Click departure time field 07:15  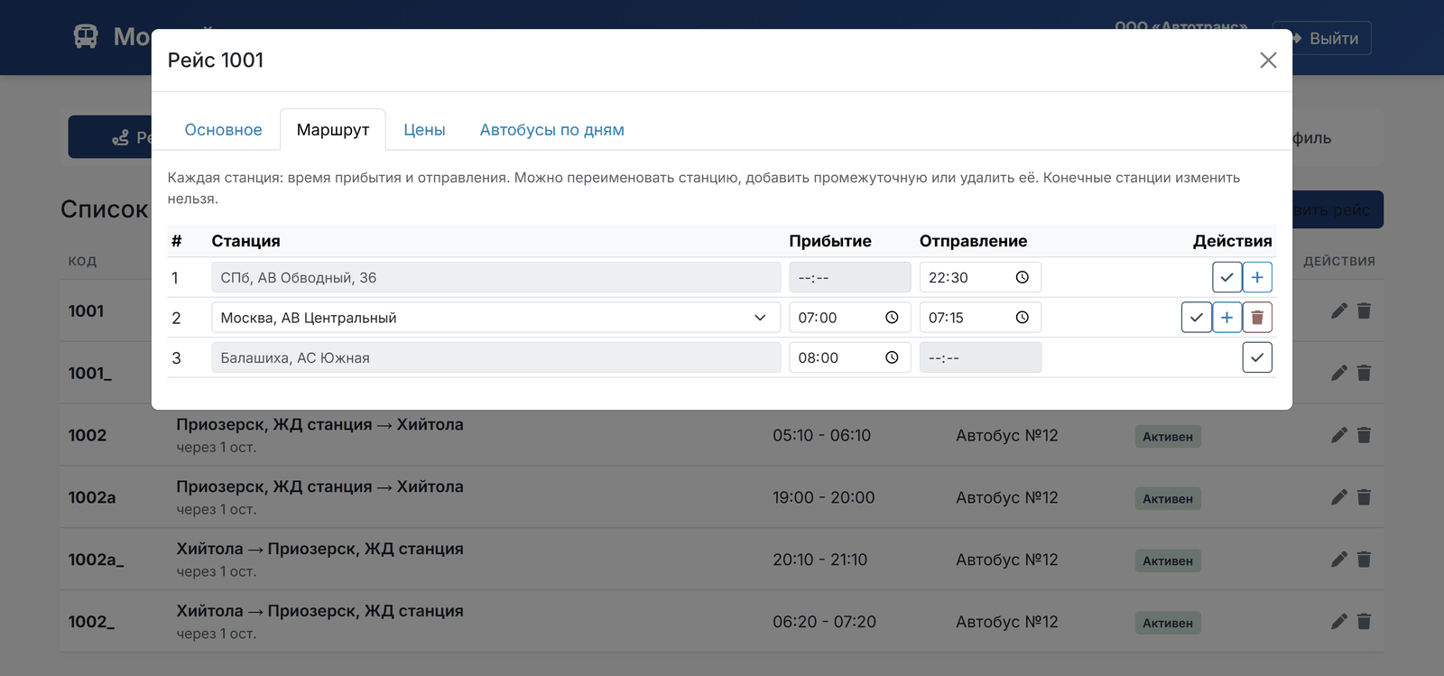click(x=980, y=318)
